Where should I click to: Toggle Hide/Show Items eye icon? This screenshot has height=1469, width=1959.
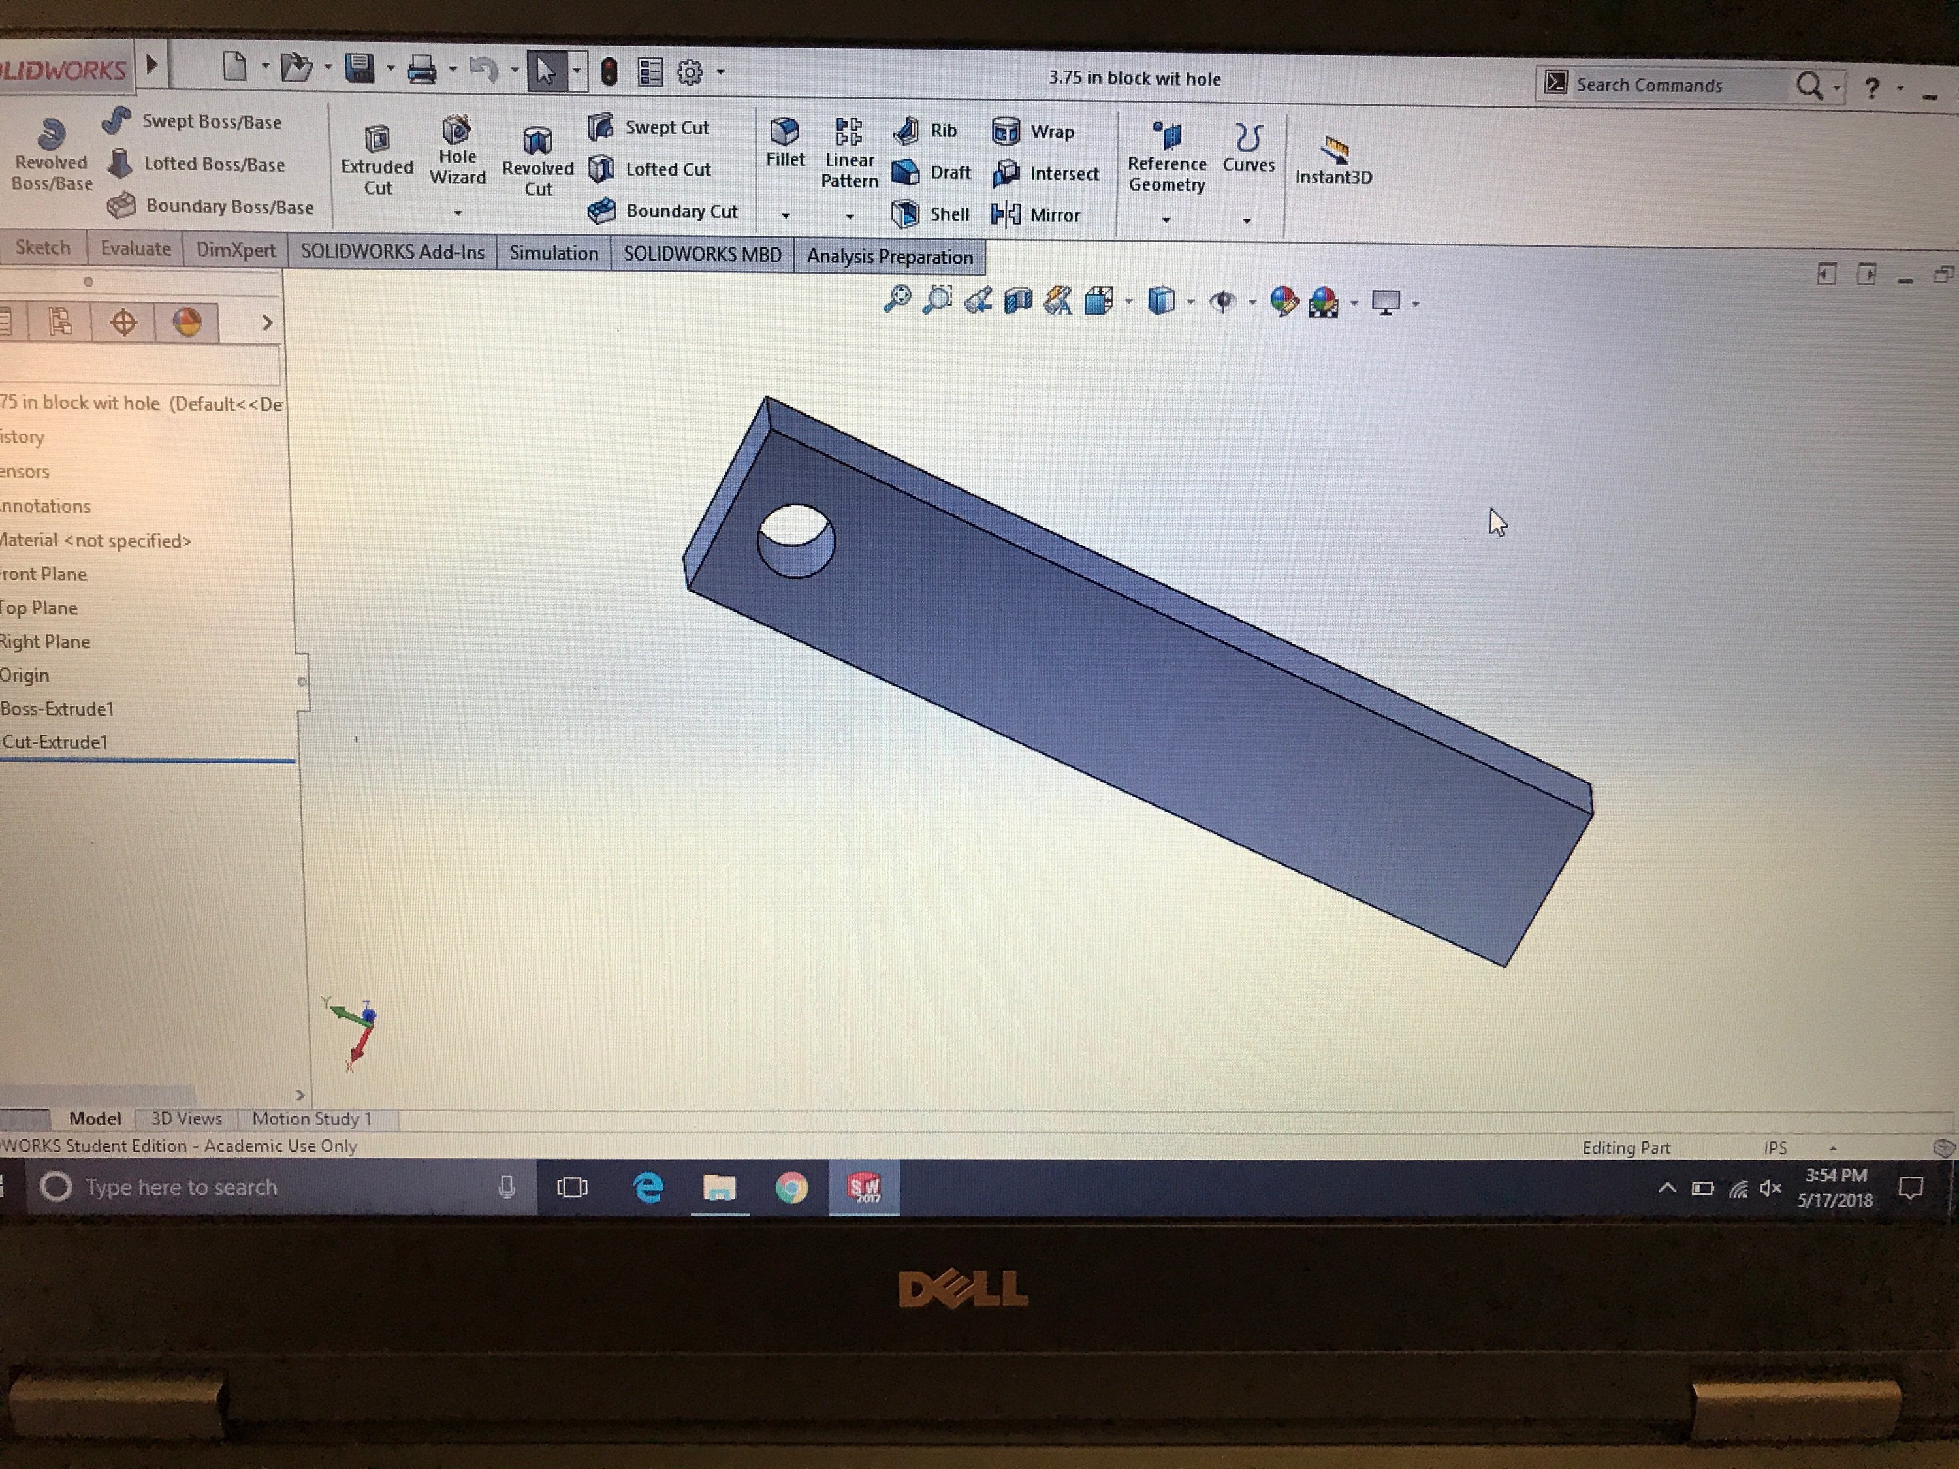[1222, 302]
